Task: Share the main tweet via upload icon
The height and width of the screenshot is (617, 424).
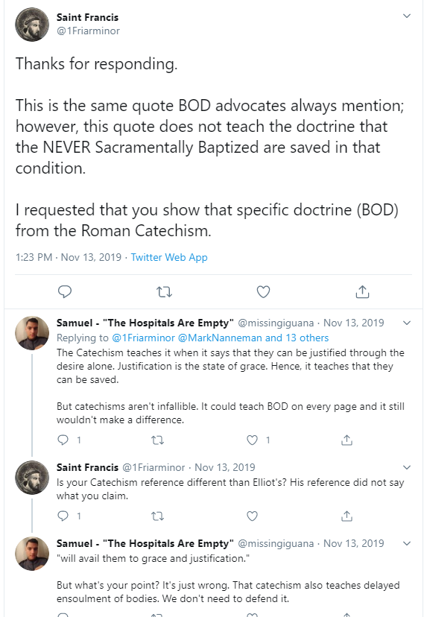Action: [362, 291]
